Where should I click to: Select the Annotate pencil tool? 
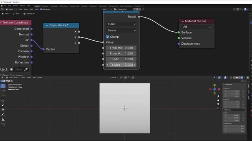3,115
